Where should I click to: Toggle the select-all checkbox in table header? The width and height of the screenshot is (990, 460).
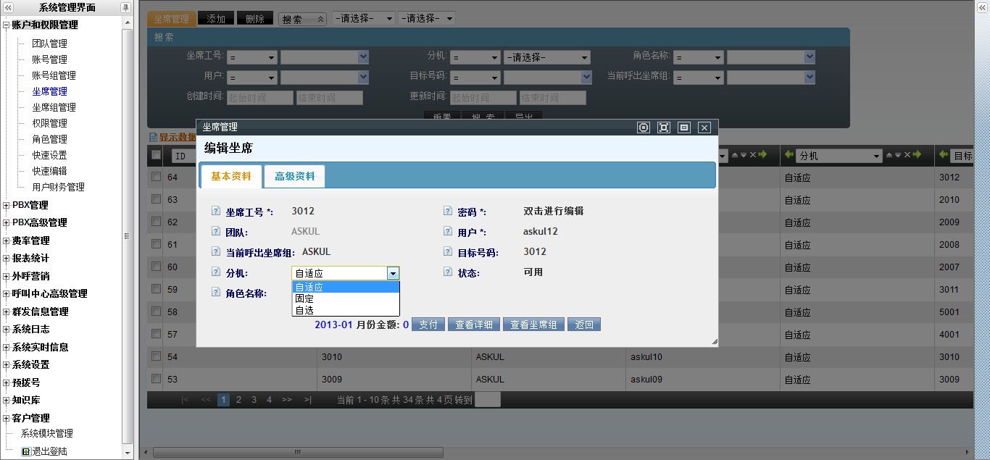tap(156, 155)
